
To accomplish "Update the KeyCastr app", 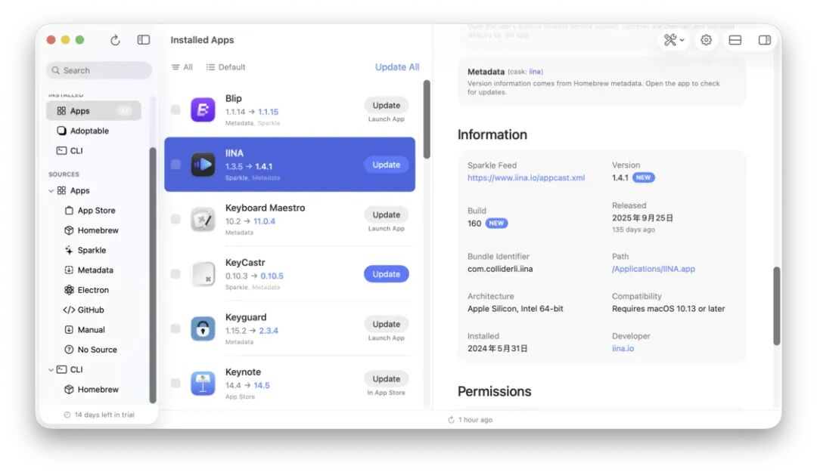I will (386, 274).
